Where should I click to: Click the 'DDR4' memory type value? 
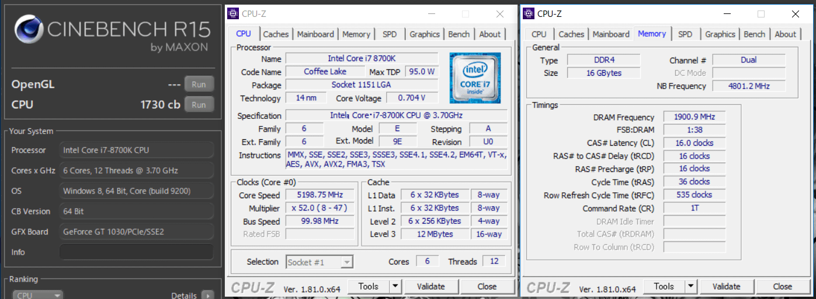pos(604,60)
